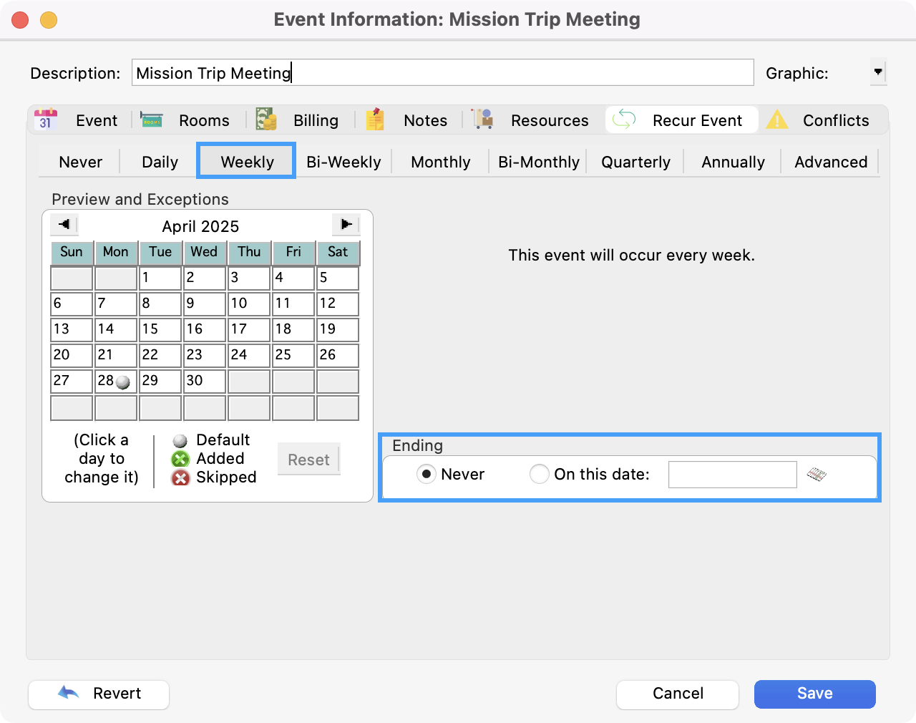This screenshot has height=723, width=916.
Task: Select the Never ending radio button
Action: coord(427,474)
